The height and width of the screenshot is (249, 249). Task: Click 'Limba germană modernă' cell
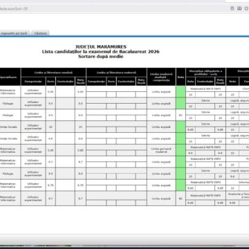coord(161,150)
